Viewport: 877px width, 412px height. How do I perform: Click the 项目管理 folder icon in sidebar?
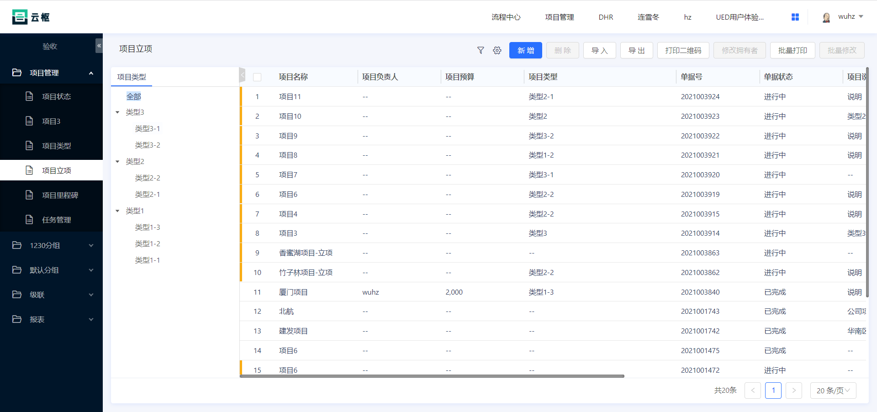pos(17,72)
